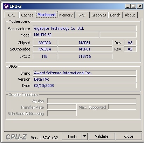Screen dimensions: 144x143
Task: Close window using title bar X
Action: point(140,6)
